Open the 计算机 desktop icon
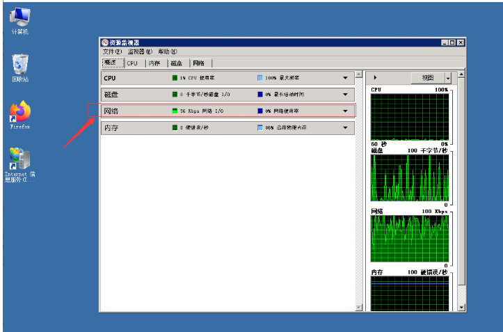The height and width of the screenshot is (332, 503). coord(19,19)
